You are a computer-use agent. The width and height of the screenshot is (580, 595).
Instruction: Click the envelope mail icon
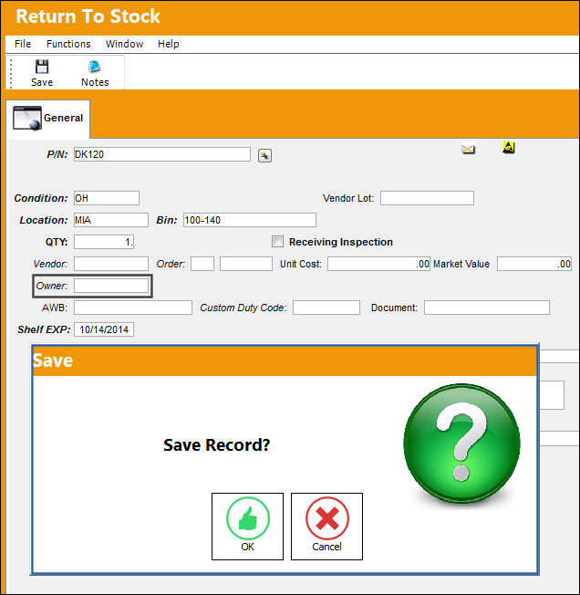pyautogui.click(x=468, y=149)
